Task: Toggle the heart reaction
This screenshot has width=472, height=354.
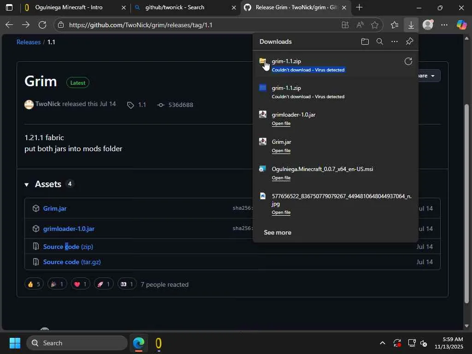Action: coord(80,284)
